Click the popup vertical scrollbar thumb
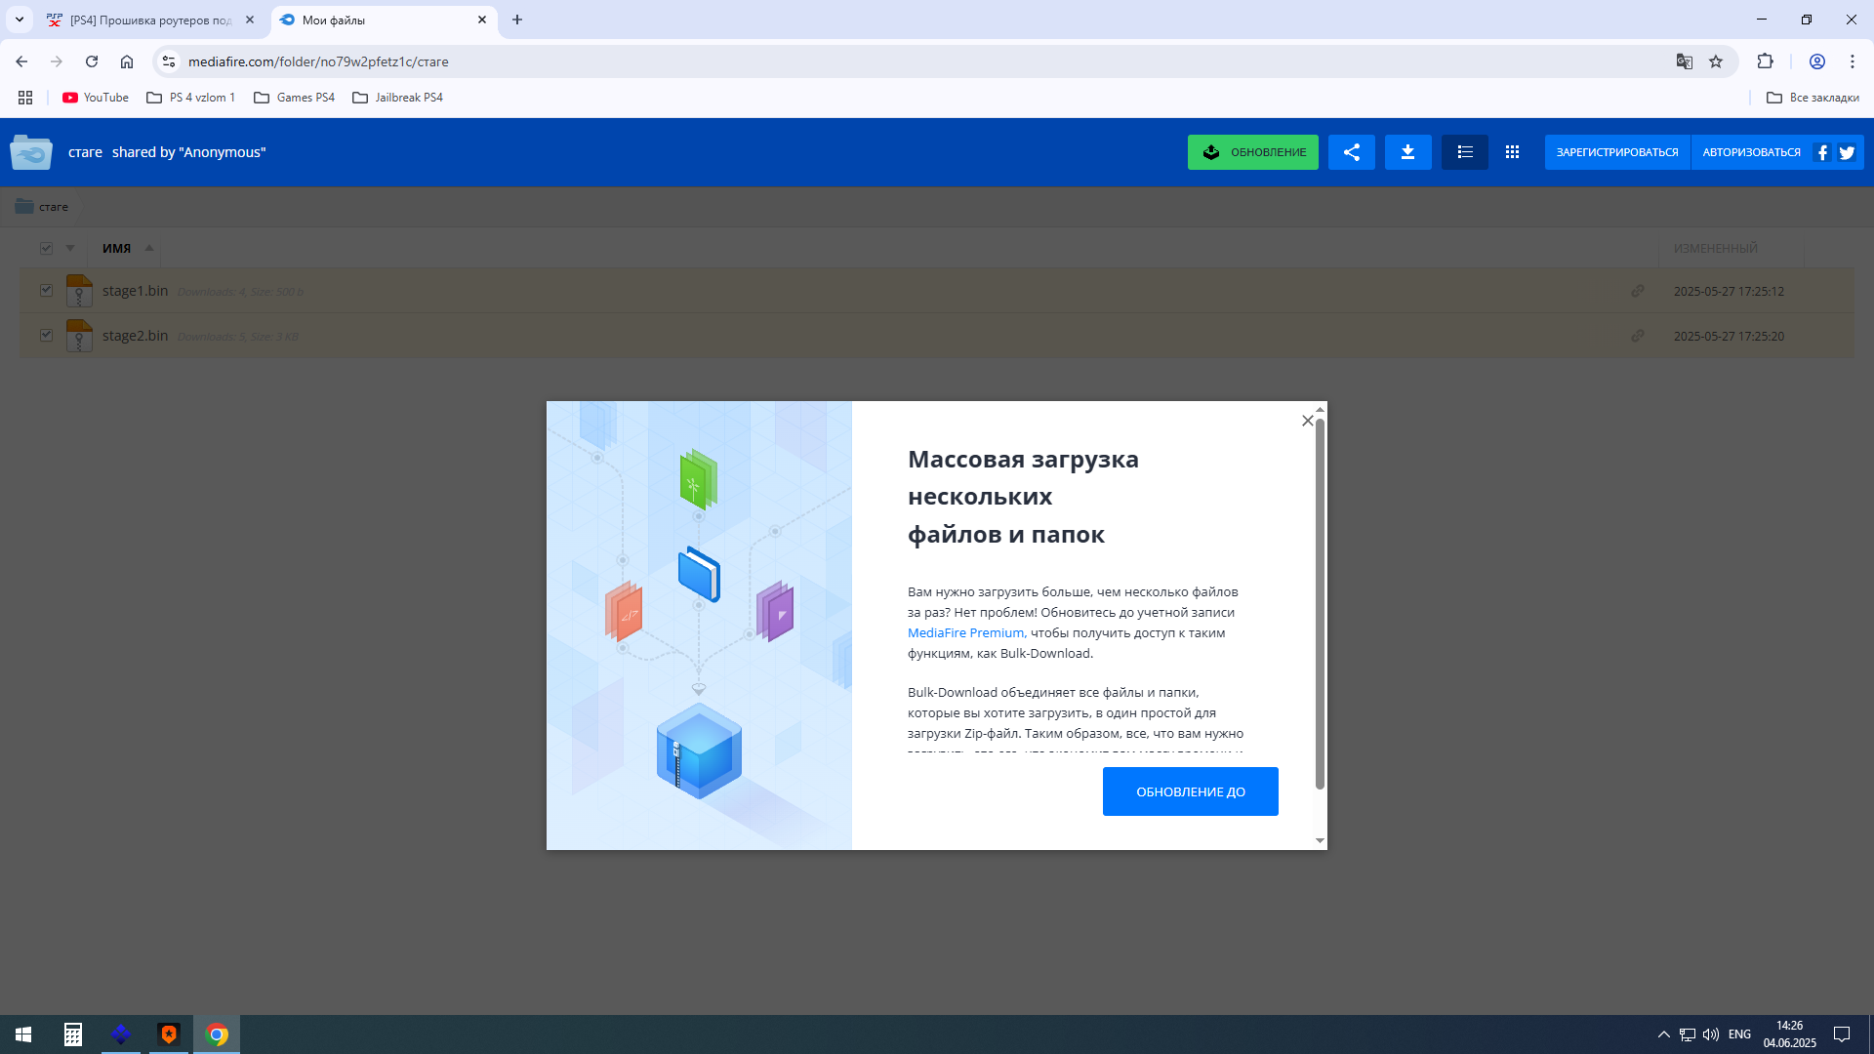The width and height of the screenshot is (1874, 1054). click(1320, 603)
